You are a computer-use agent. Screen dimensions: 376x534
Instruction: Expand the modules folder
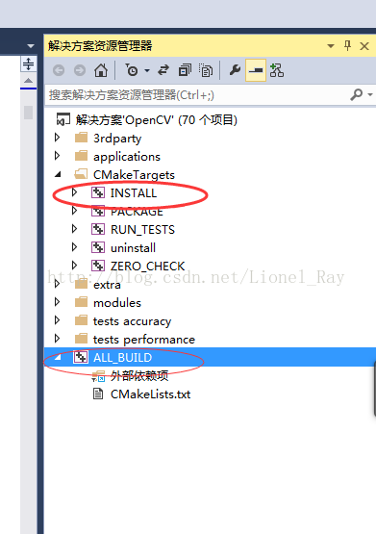point(57,302)
